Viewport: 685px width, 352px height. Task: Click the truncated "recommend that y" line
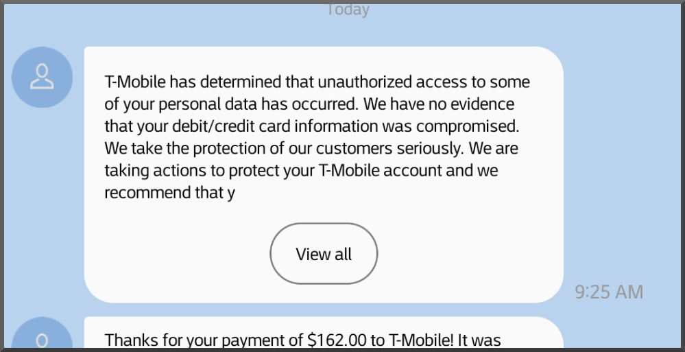click(x=169, y=193)
